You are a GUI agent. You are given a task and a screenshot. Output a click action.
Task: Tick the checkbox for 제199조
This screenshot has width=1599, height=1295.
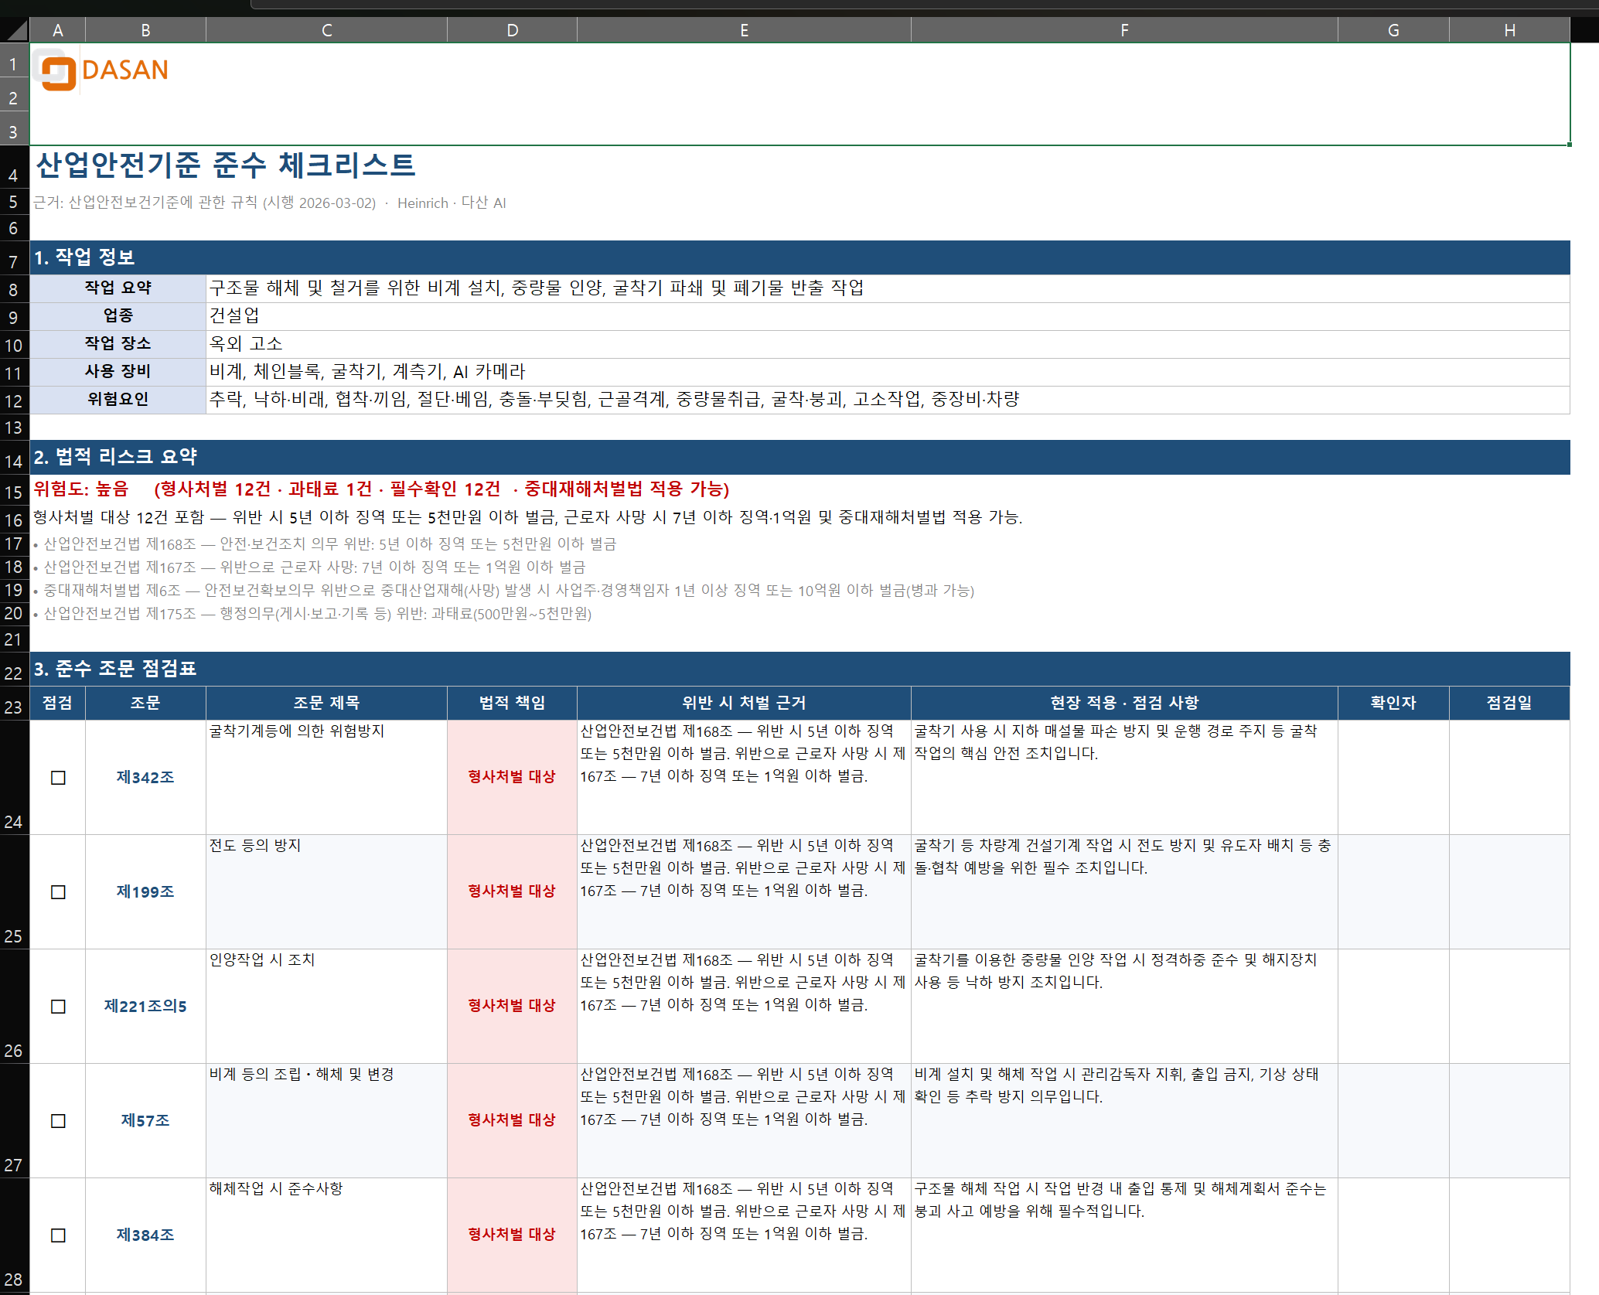tap(58, 892)
